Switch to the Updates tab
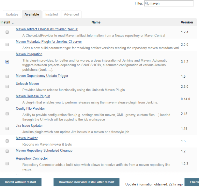 [x=12, y=14]
